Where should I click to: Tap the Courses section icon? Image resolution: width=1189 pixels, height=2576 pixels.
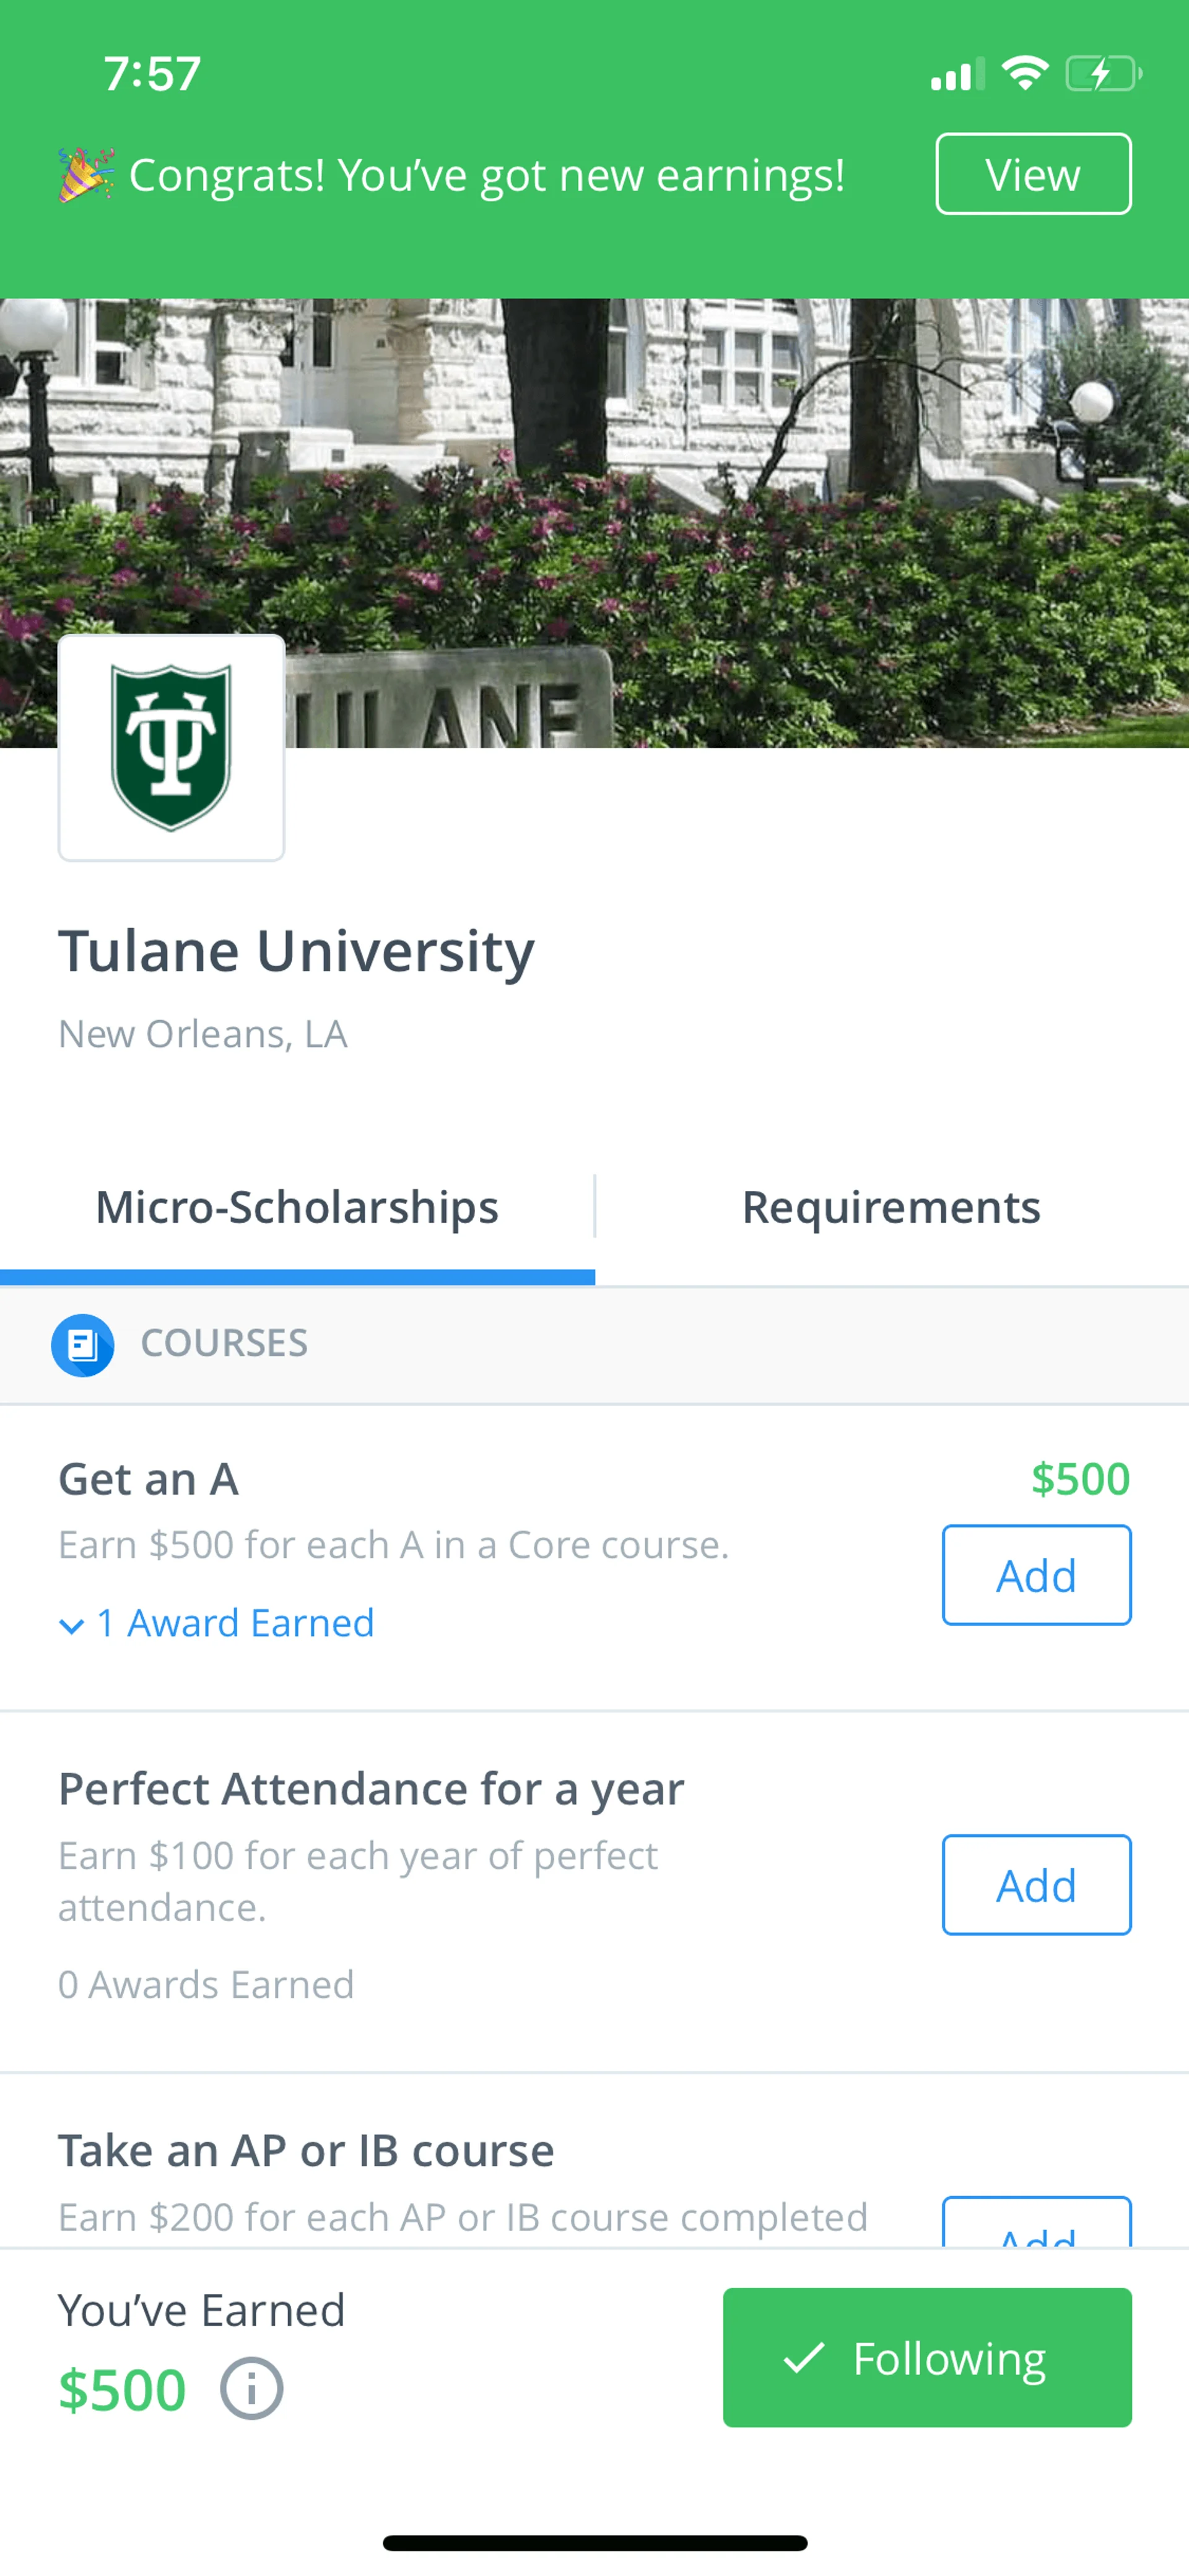click(x=82, y=1344)
